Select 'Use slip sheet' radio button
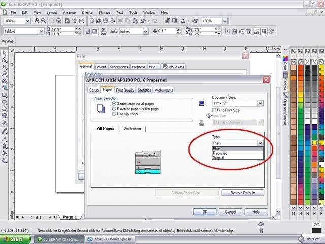 pos(114,114)
